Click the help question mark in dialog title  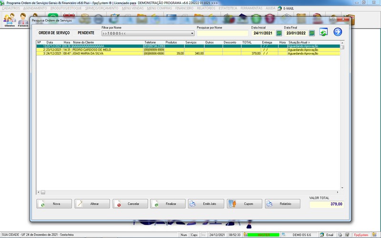pos(333,19)
